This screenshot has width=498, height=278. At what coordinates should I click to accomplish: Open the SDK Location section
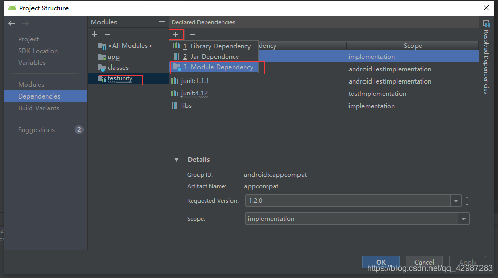pyautogui.click(x=38, y=51)
